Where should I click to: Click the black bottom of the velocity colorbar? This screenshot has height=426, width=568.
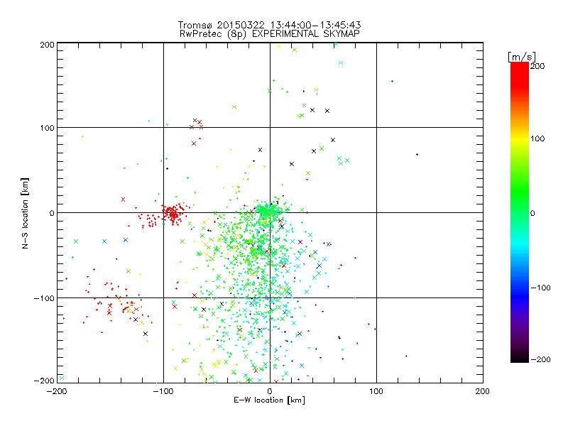[520, 358]
